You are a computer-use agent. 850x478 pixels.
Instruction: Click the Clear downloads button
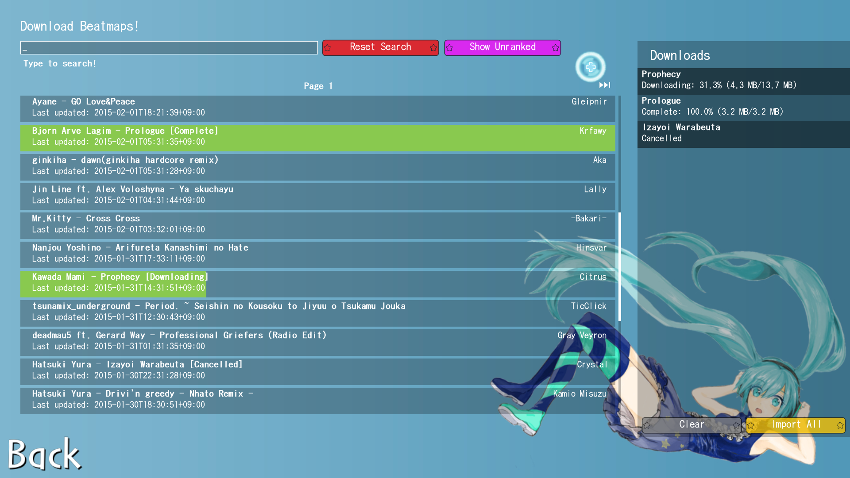click(x=692, y=425)
